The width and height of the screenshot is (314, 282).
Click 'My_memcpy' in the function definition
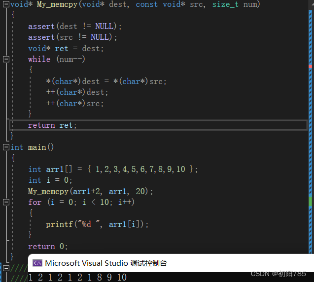pyautogui.click(x=57, y=4)
